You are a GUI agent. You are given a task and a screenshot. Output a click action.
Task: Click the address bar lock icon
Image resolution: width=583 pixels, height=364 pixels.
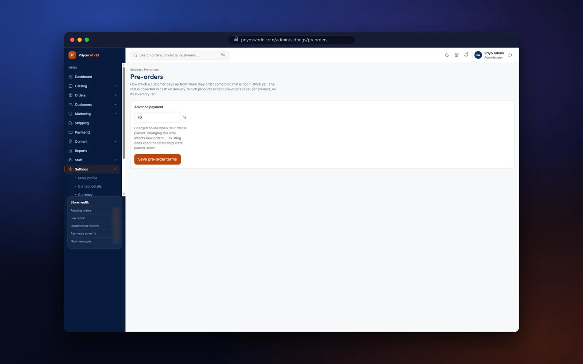[x=236, y=39]
